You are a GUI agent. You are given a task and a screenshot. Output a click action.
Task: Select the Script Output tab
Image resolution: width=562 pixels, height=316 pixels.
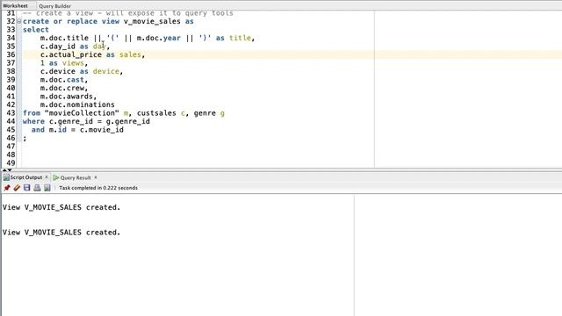(26, 177)
